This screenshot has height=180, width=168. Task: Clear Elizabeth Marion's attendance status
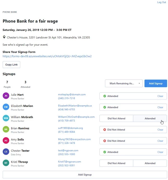point(160,107)
